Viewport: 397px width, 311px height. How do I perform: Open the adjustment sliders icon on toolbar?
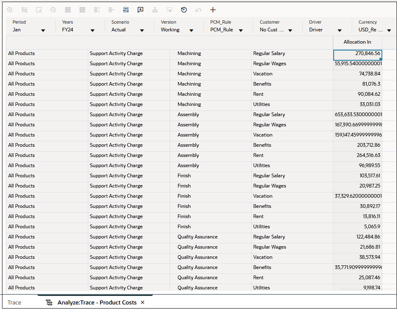coord(126,10)
